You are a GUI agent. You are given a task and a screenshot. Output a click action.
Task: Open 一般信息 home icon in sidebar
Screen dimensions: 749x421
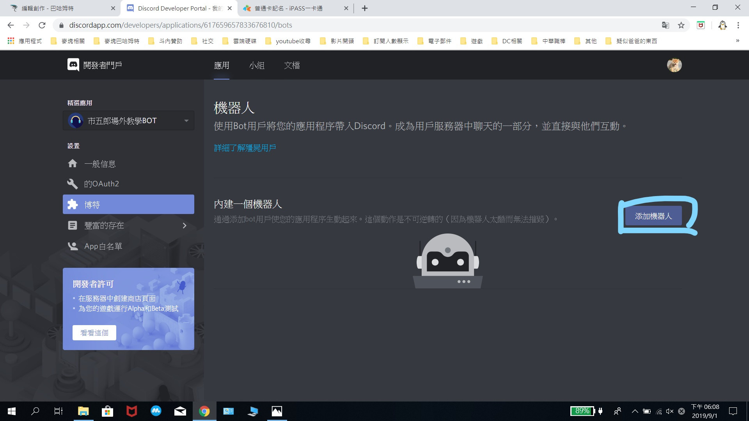point(73,163)
